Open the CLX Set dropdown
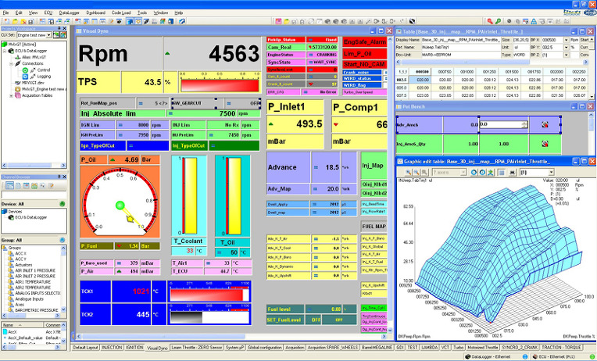The height and width of the screenshot is (361, 597). [47, 34]
